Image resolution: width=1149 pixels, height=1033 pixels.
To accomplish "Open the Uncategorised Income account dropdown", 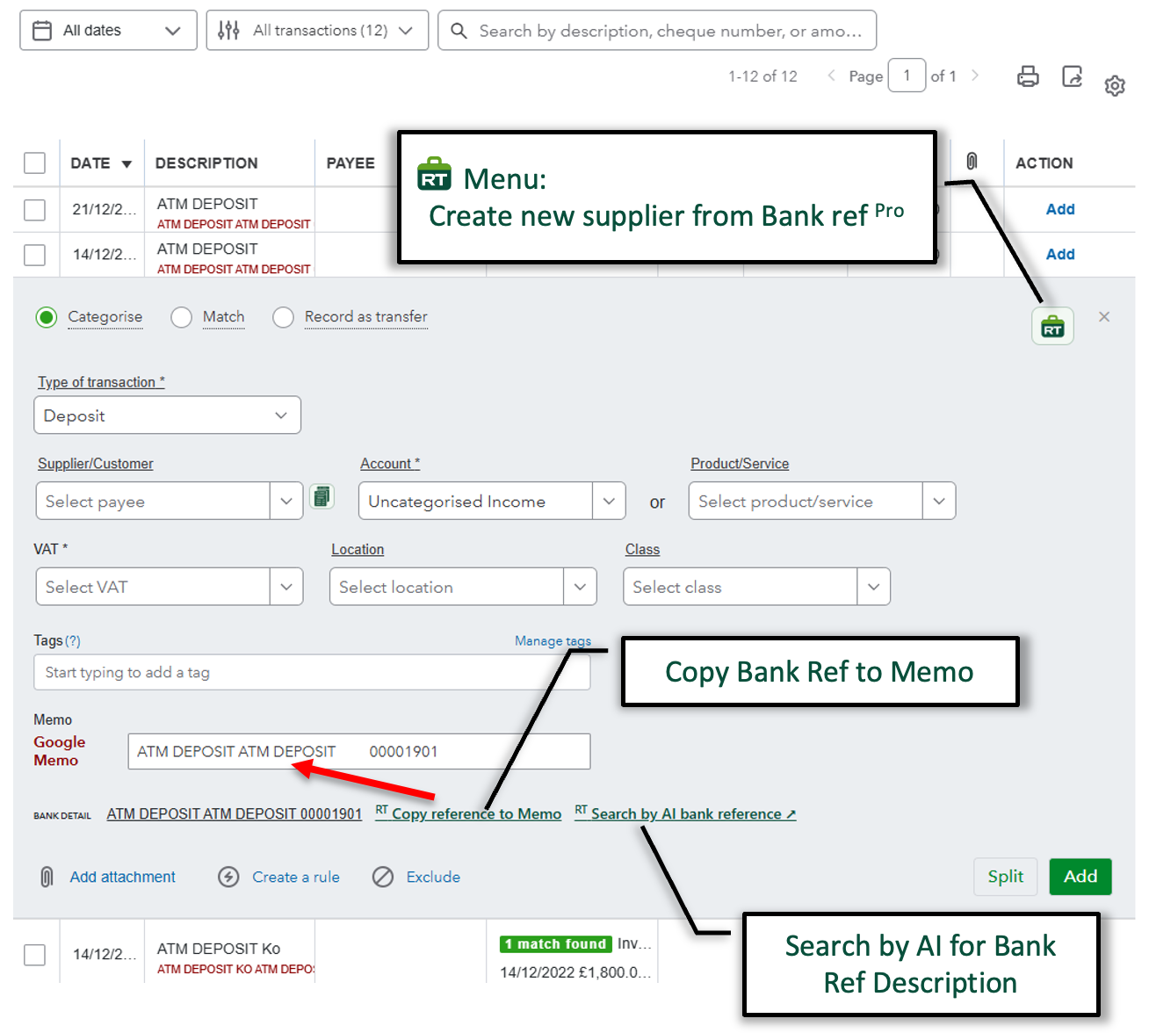I will tap(492, 501).
